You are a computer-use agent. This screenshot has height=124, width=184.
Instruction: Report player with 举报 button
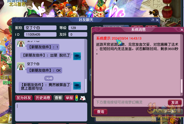click(69, 98)
